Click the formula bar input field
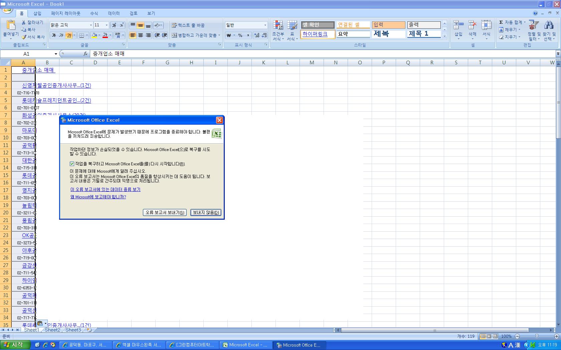561x350 pixels. 322,54
